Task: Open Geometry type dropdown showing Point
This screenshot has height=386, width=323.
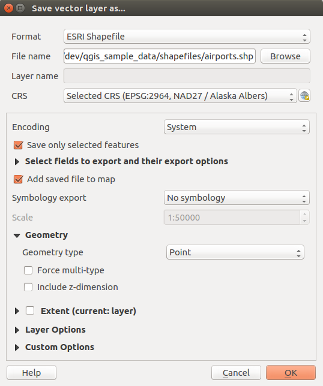Action: 235,252
